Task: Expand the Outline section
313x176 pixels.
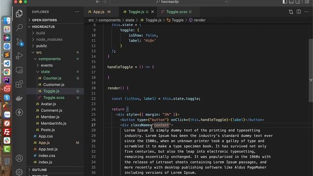Action: pos(55,170)
